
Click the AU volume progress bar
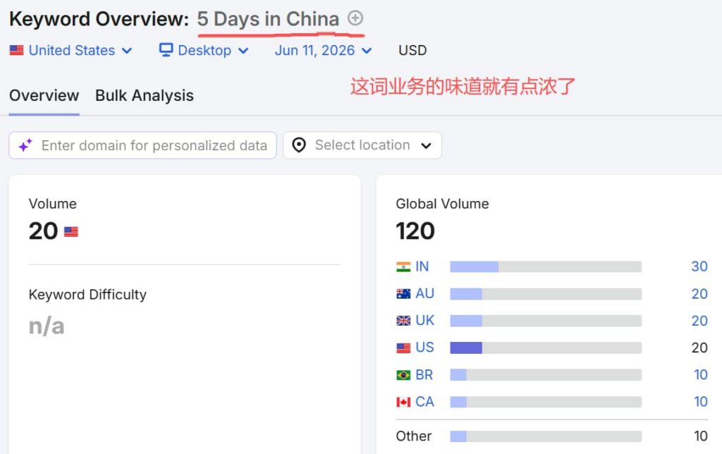(x=546, y=294)
